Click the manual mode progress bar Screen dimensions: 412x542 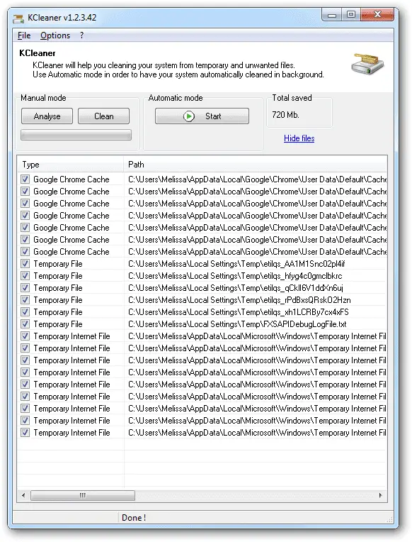[76, 135]
